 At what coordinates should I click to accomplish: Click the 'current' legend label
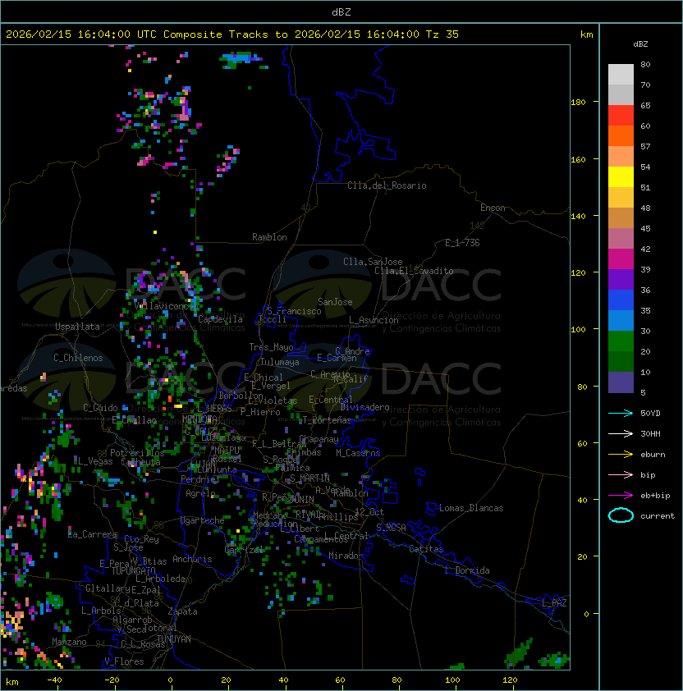(658, 516)
